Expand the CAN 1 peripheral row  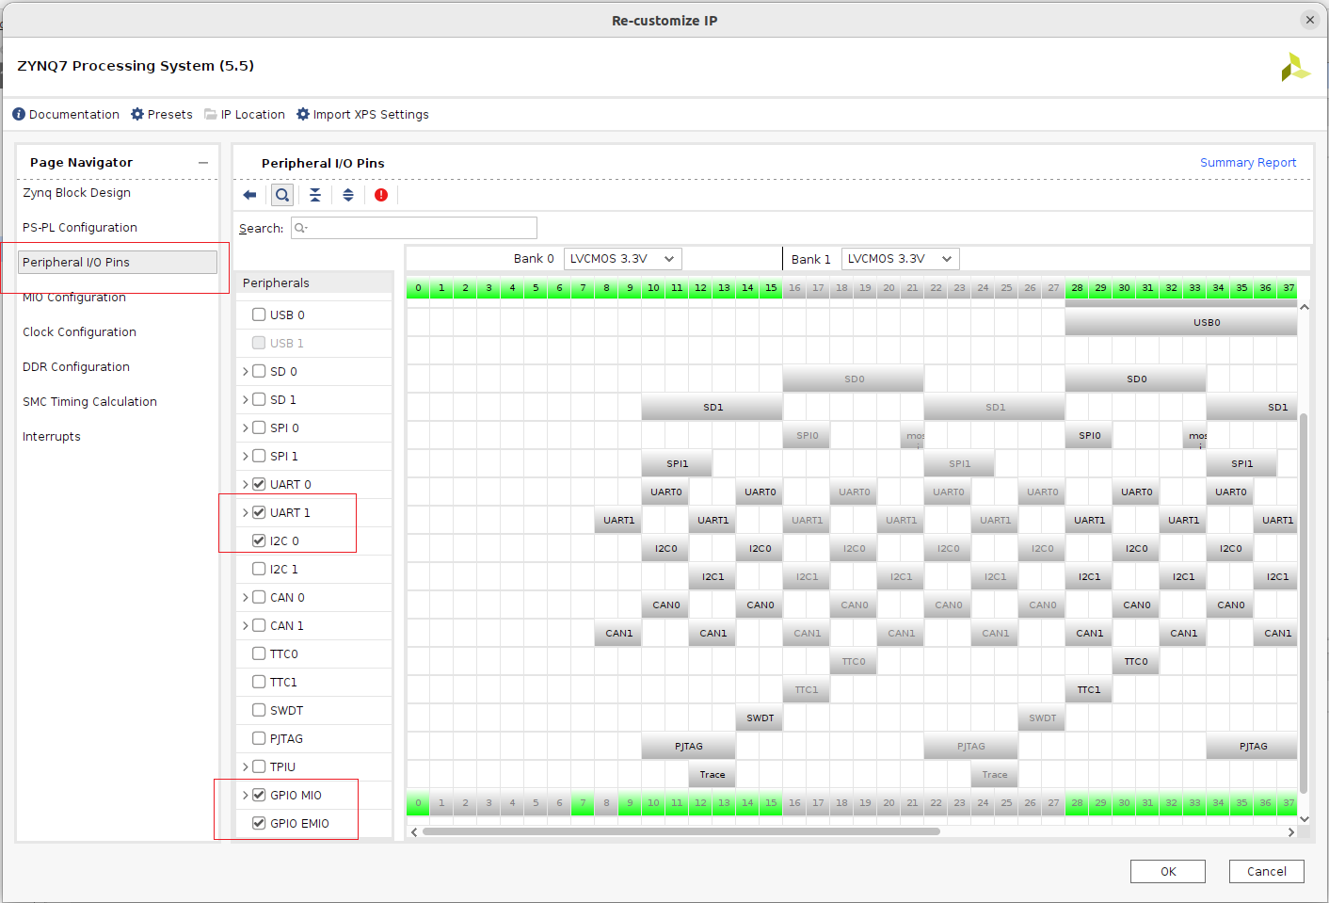coord(246,625)
